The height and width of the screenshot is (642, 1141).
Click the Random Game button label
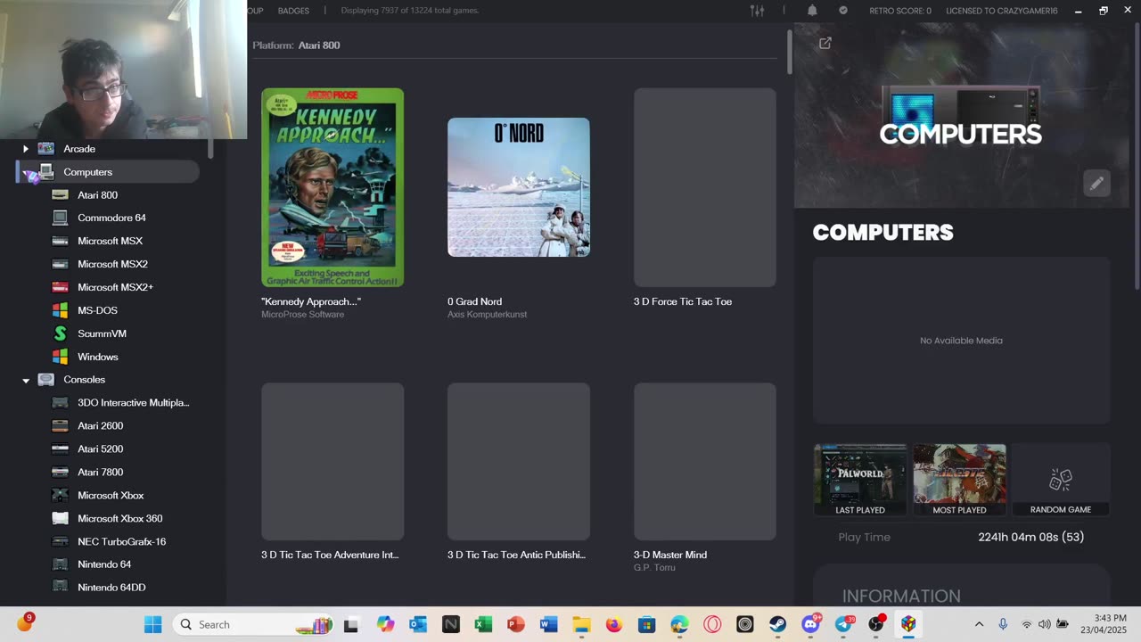[1061, 510]
